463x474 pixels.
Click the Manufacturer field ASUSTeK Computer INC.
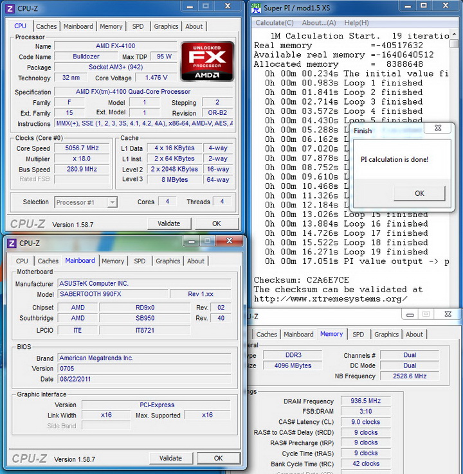point(144,283)
